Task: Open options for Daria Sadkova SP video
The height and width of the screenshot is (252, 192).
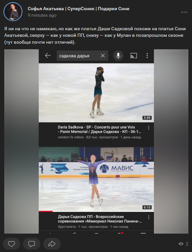Action: pos(149,128)
